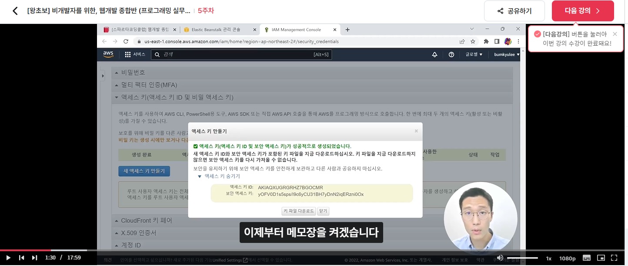Close the 액세스 키 만들기 dialog with X
Viewport: 628px width, 266px height.
[x=416, y=131]
